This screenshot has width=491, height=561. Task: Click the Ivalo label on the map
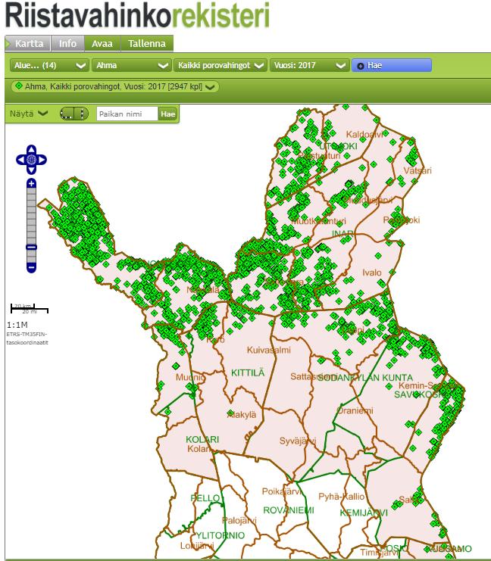(x=372, y=273)
